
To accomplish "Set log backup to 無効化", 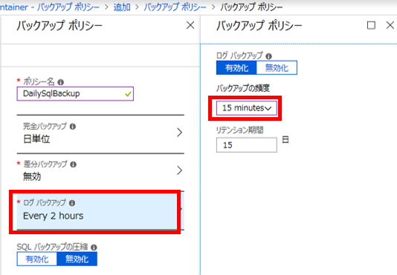I will pos(277,67).
